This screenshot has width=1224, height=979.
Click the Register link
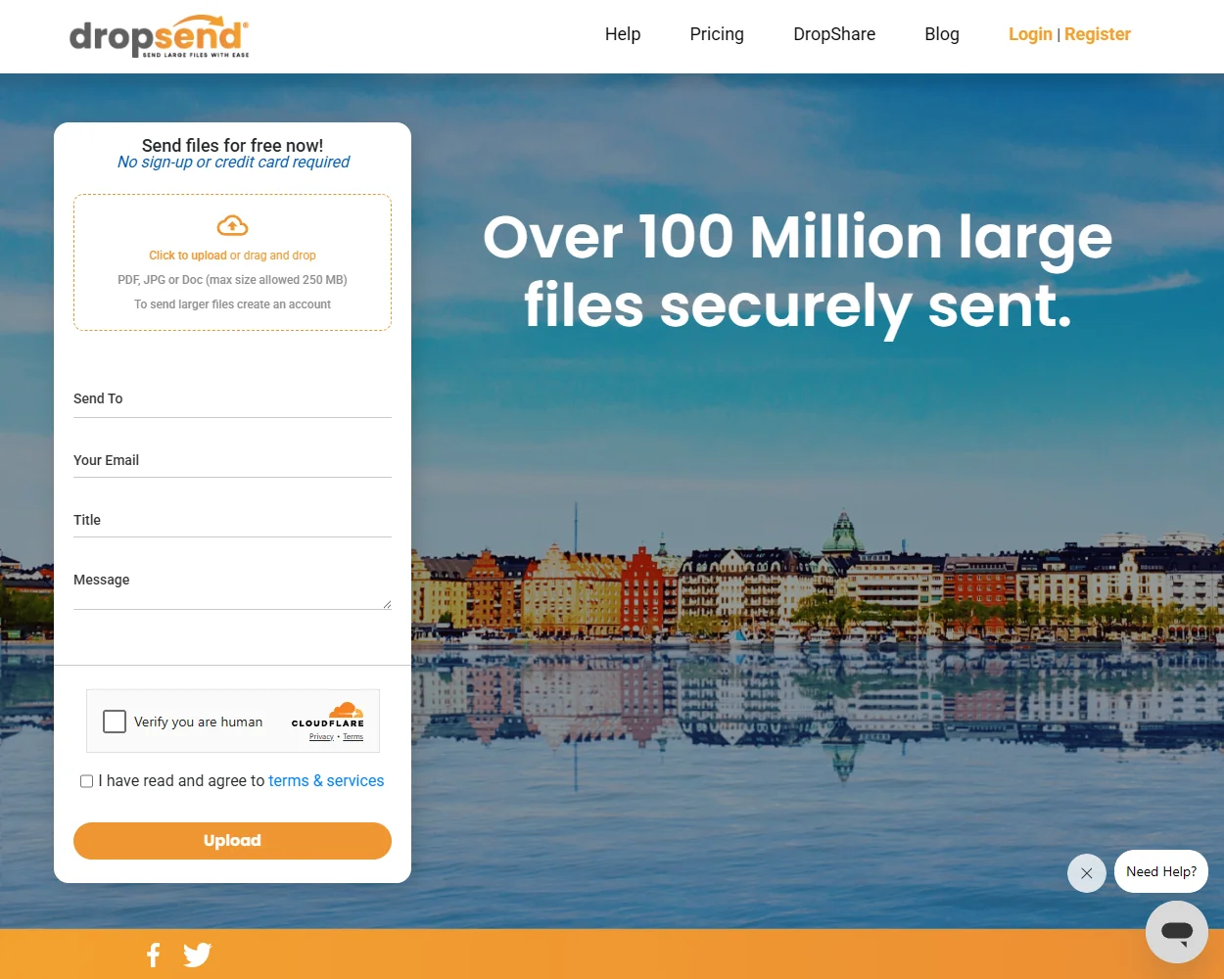[x=1097, y=34]
